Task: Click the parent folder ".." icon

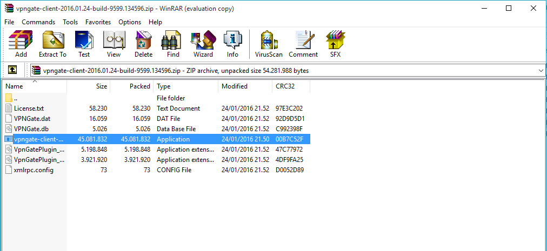Action: pyautogui.click(x=9, y=98)
